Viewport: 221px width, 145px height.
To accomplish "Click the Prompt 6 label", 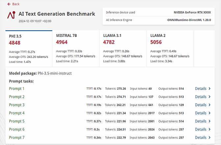I will 17,130.
